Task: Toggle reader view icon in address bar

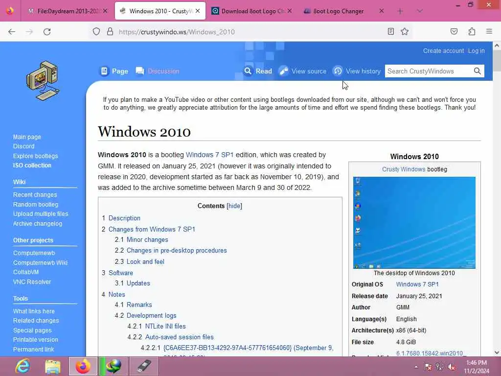Action: (x=390, y=31)
